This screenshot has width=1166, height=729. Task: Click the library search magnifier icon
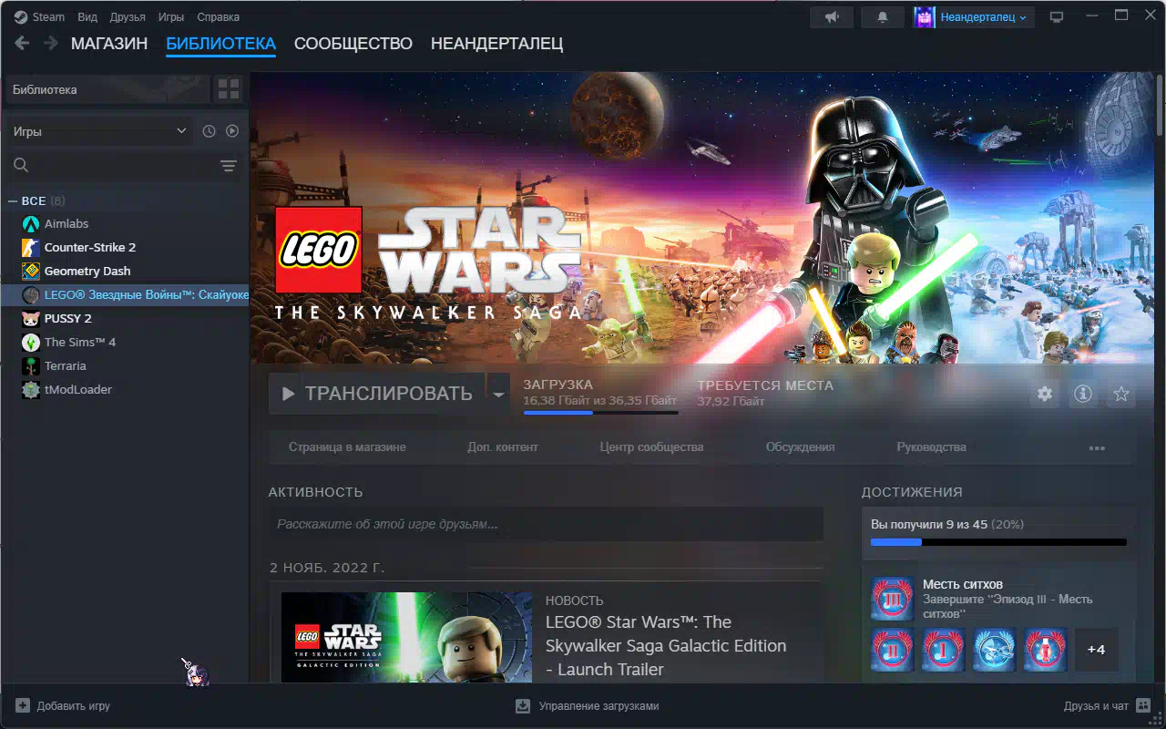pos(21,165)
